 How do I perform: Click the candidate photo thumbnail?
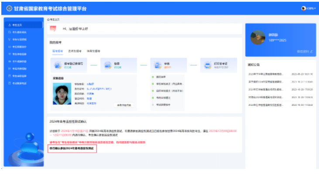(x=62, y=94)
